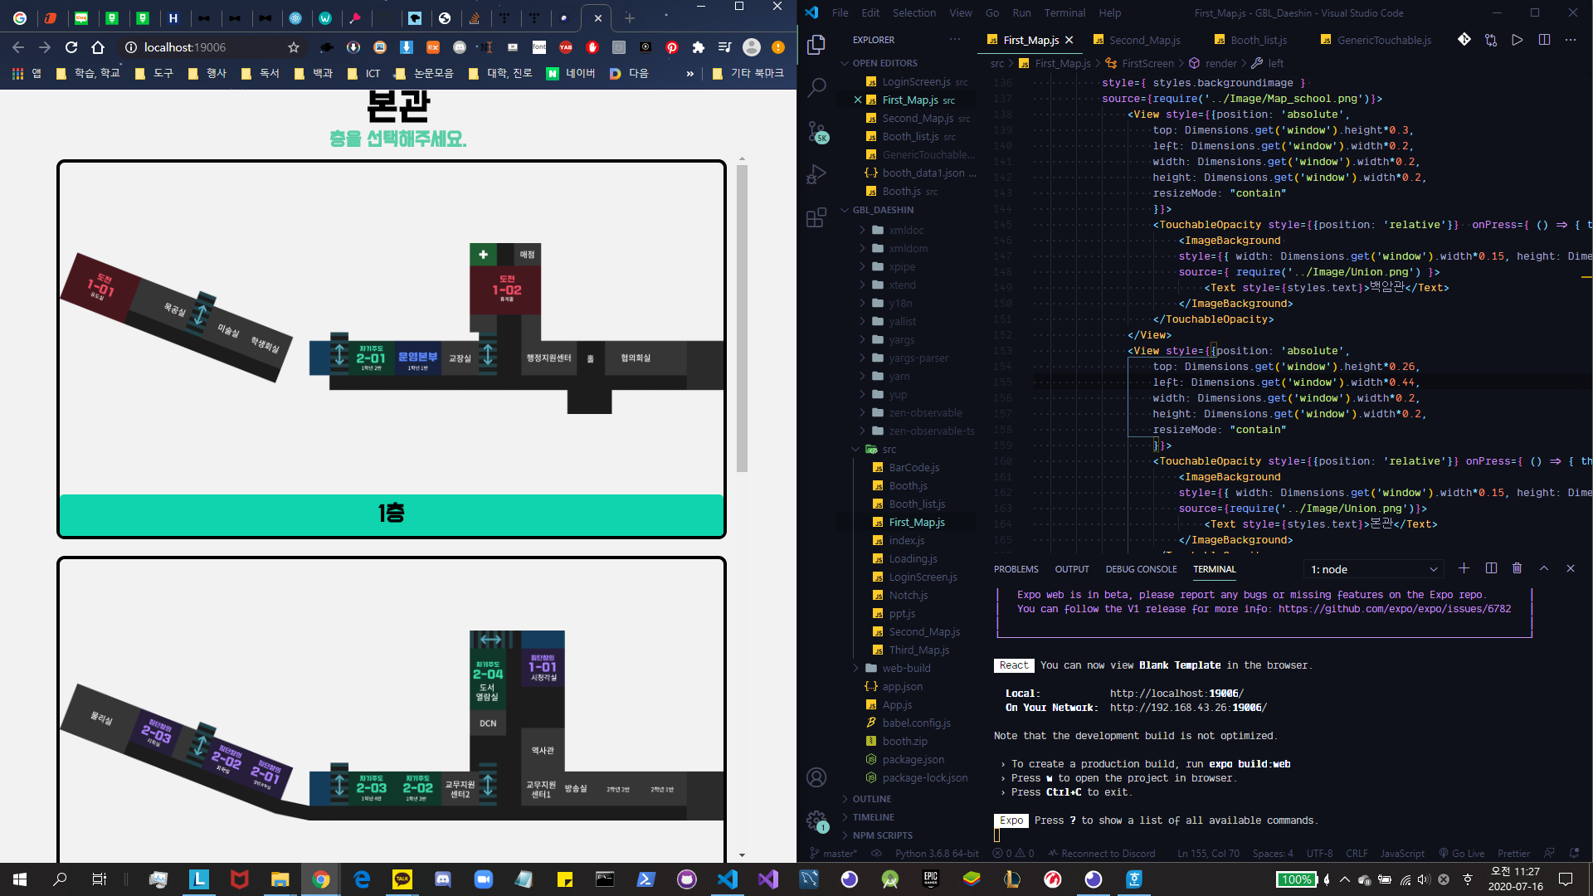Open the Extensions view
The width and height of the screenshot is (1593, 896).
816,217
